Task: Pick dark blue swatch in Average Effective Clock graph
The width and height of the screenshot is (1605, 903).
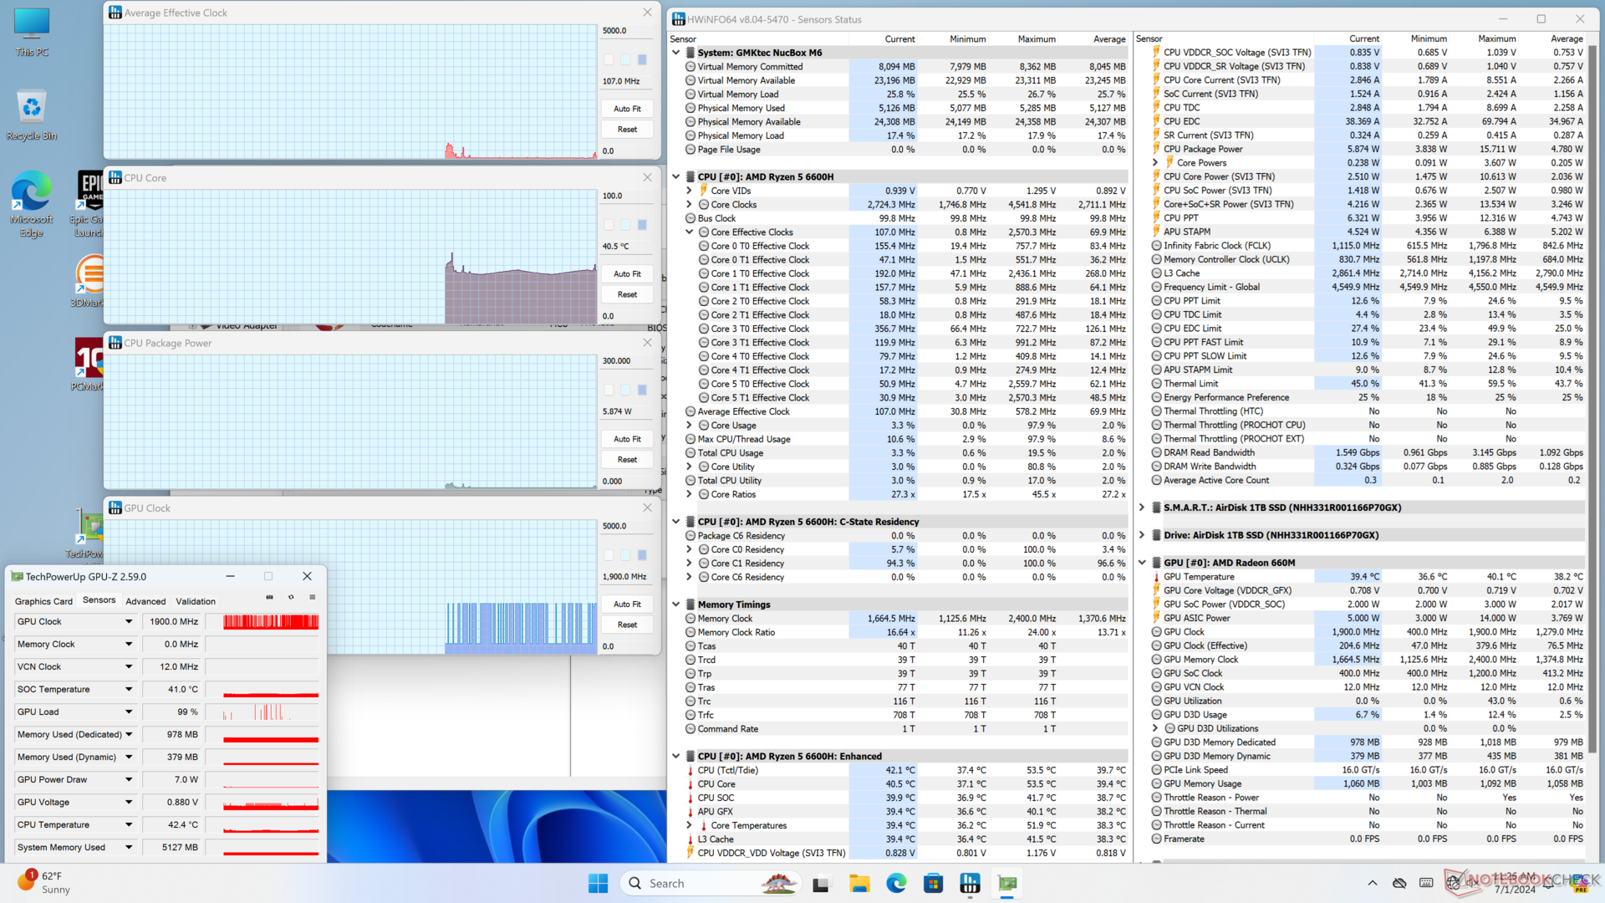Action: [x=642, y=59]
